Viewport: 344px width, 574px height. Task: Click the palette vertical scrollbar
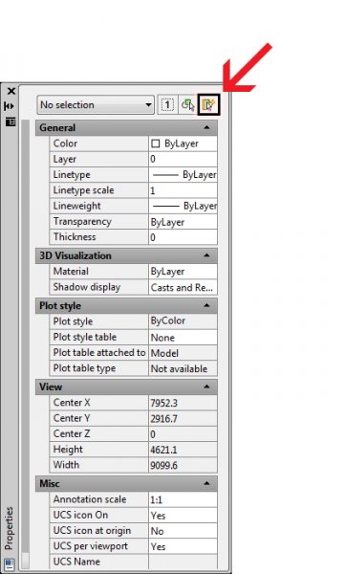(x=25, y=344)
